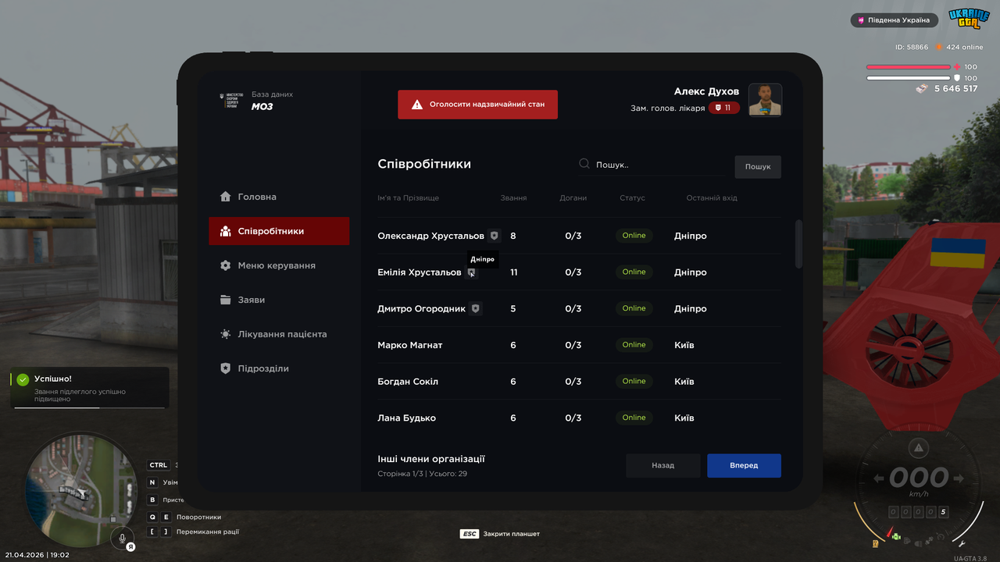Click the Вперед pagination button

tap(744, 465)
